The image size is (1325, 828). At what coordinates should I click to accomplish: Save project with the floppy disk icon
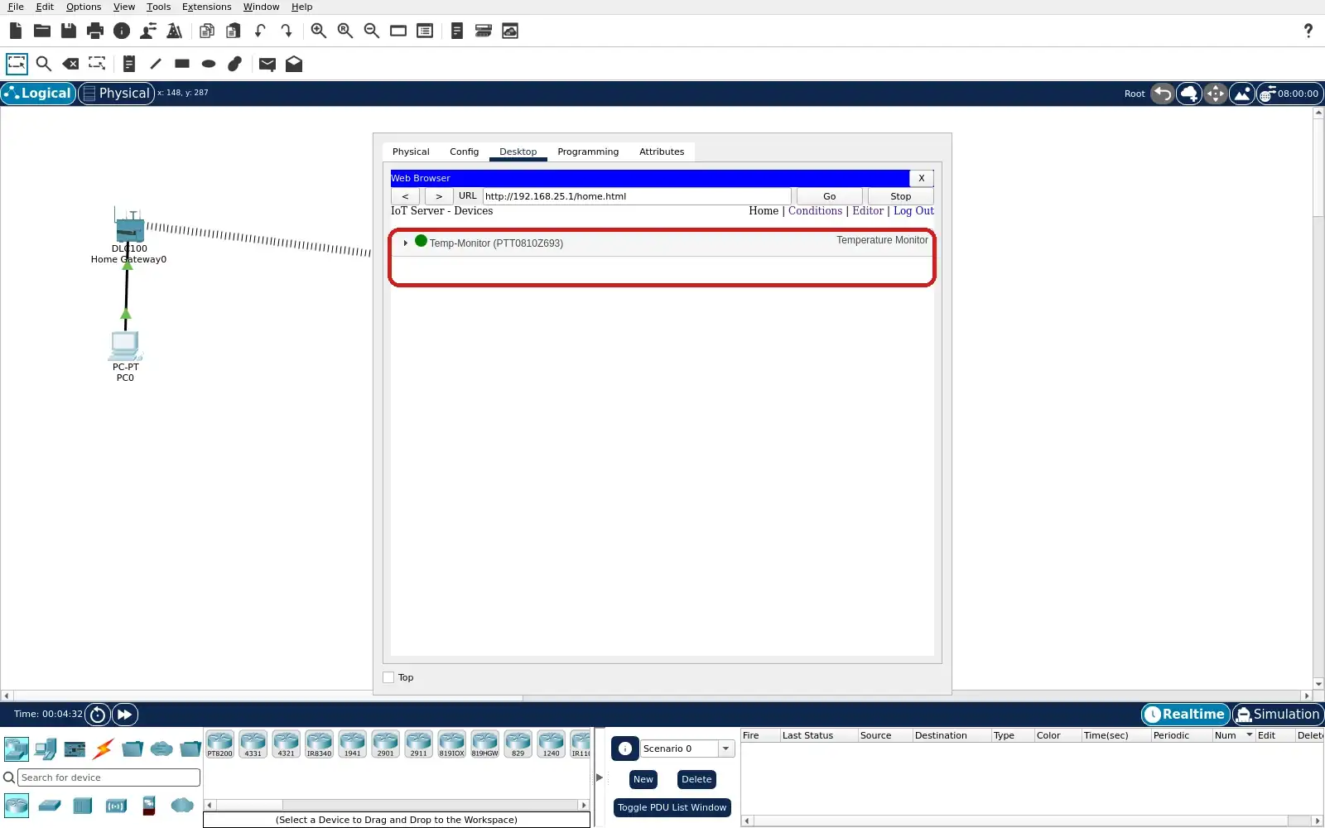(69, 31)
